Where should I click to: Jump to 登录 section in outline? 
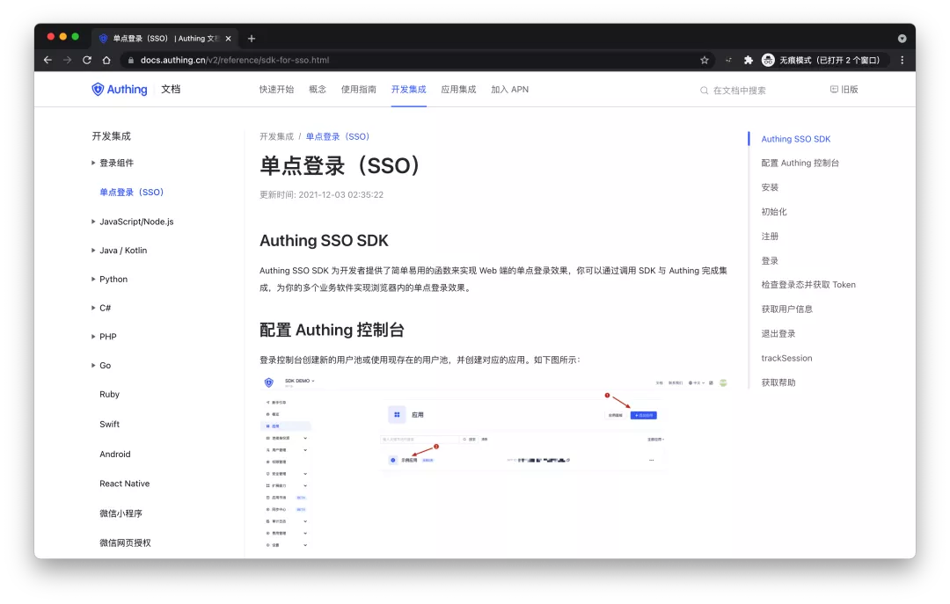pos(770,260)
